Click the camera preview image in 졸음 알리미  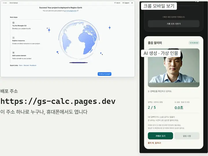click(x=174, y=68)
